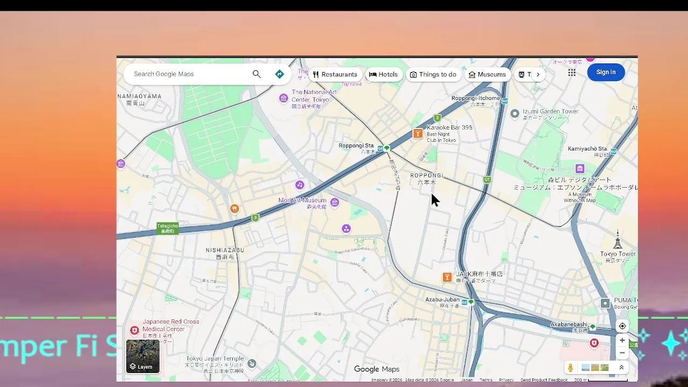The width and height of the screenshot is (688, 387).
Task: Click Send Product Feedback link
Action: 544,380
